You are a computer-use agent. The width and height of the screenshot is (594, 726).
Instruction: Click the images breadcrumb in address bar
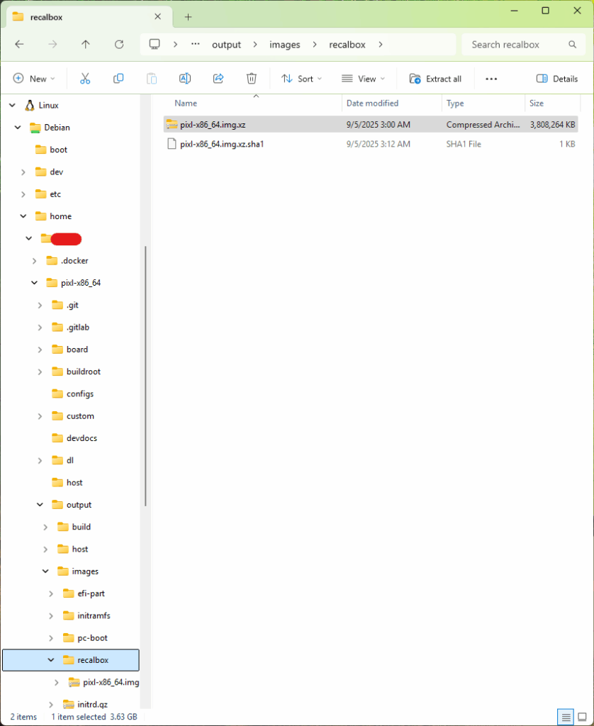pos(285,45)
